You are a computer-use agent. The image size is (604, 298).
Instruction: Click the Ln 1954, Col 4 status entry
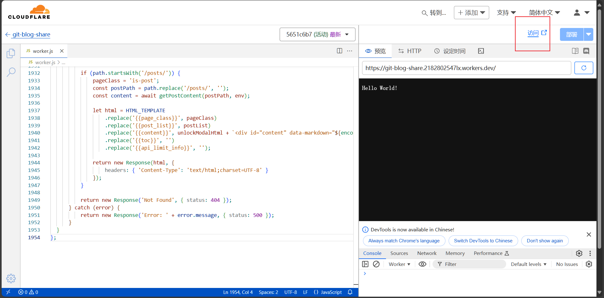tap(238, 292)
